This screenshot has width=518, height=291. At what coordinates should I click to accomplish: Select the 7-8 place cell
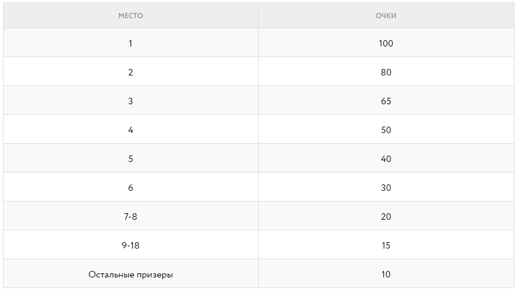[131, 217]
